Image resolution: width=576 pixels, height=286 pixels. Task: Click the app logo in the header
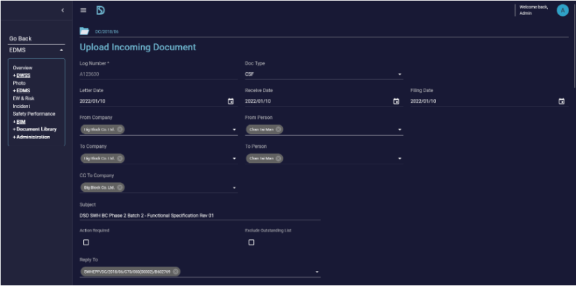point(100,10)
